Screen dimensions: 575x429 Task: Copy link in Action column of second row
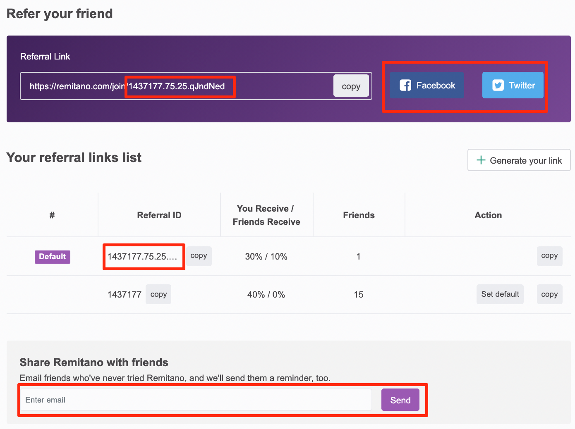[550, 294]
